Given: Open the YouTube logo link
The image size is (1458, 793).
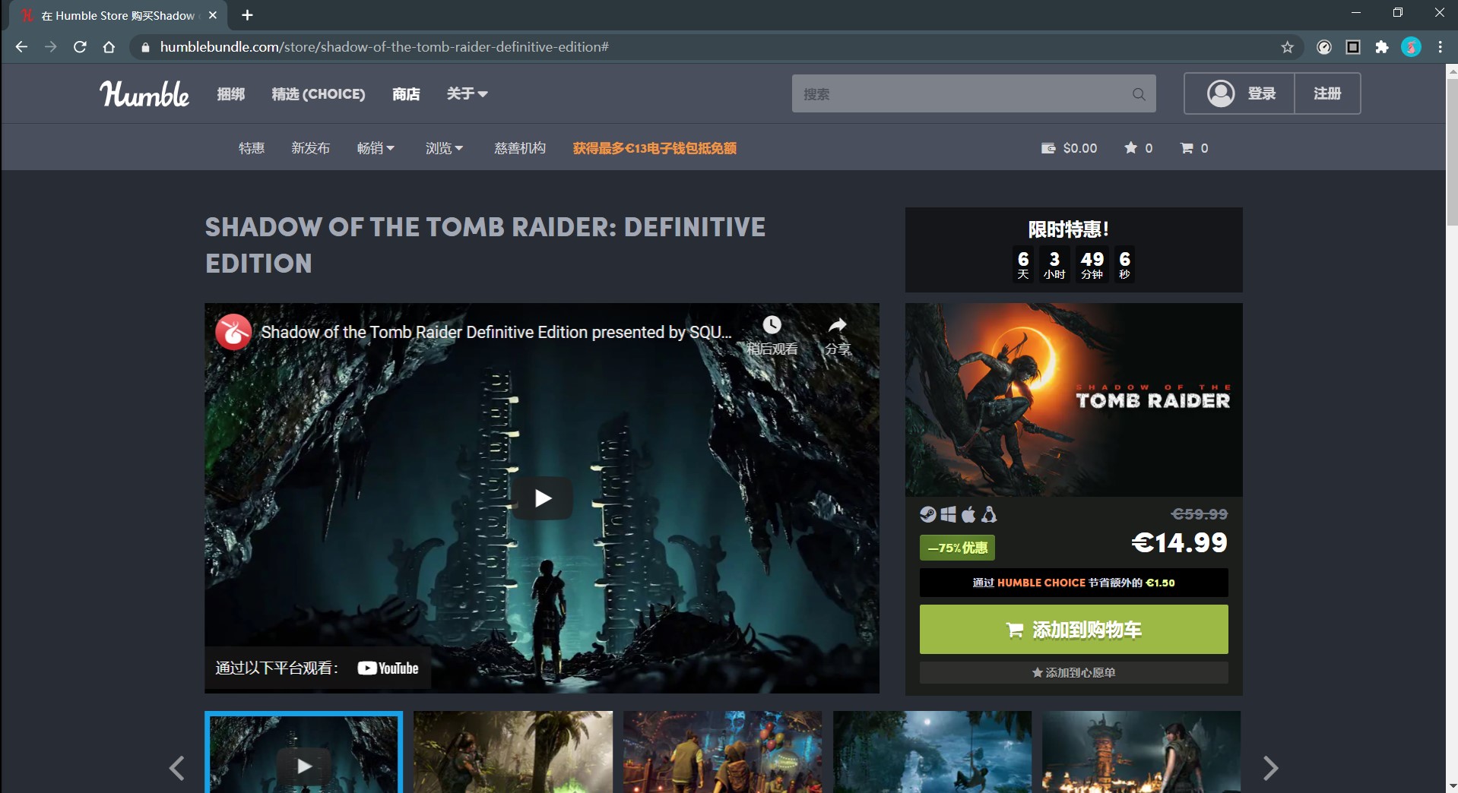Looking at the screenshot, I should tap(388, 668).
